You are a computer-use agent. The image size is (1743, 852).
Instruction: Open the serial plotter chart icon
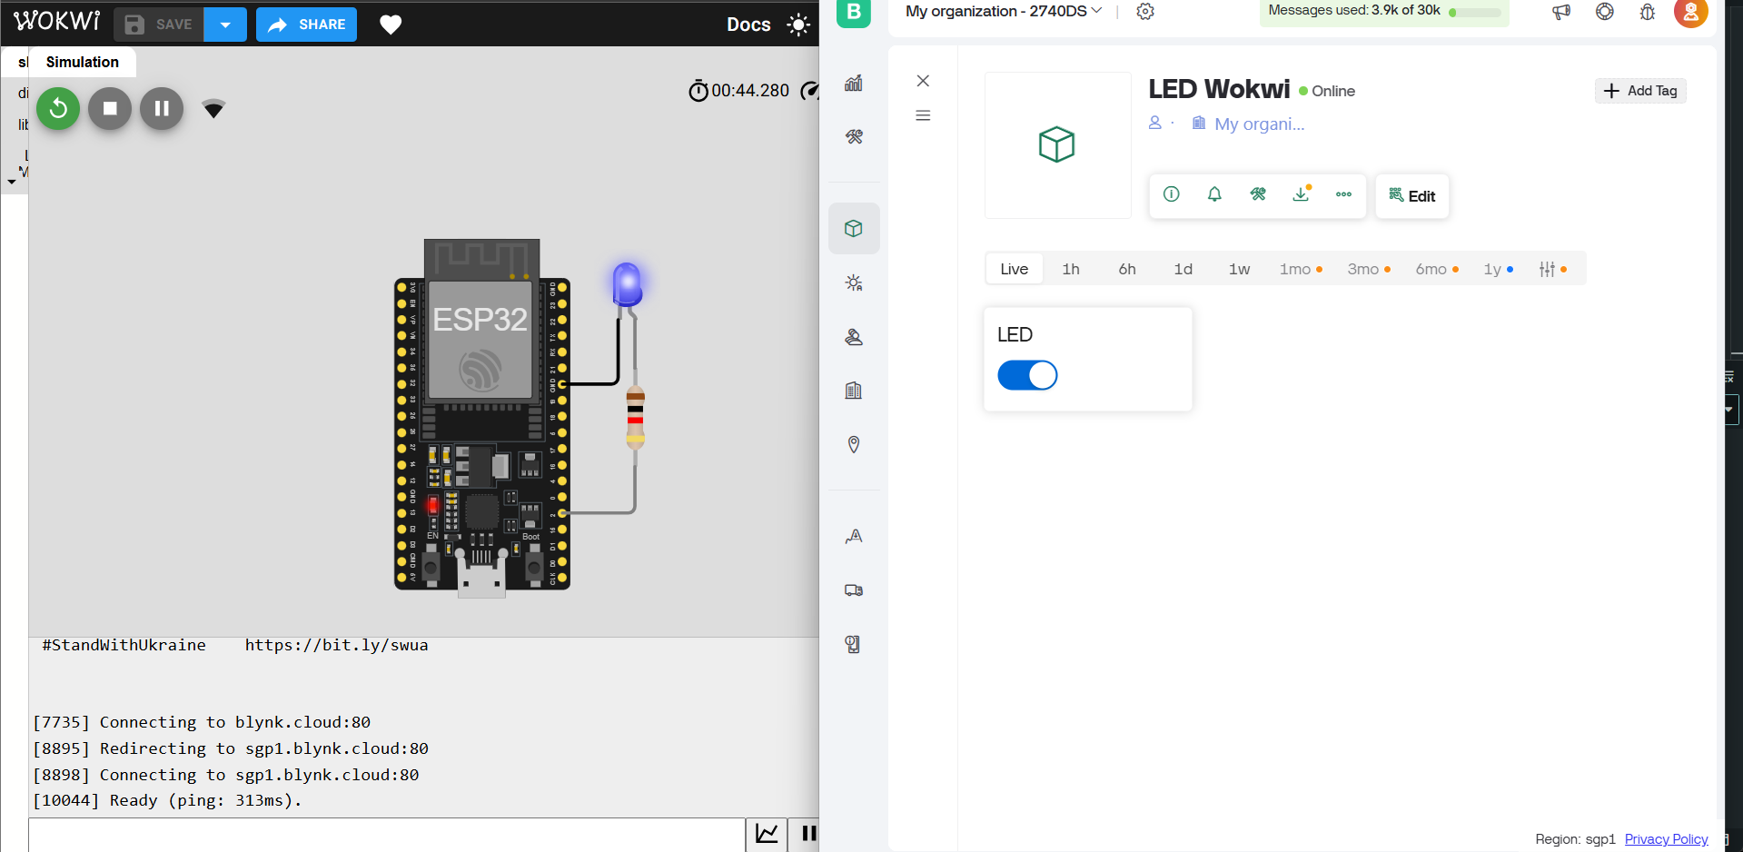point(767,834)
